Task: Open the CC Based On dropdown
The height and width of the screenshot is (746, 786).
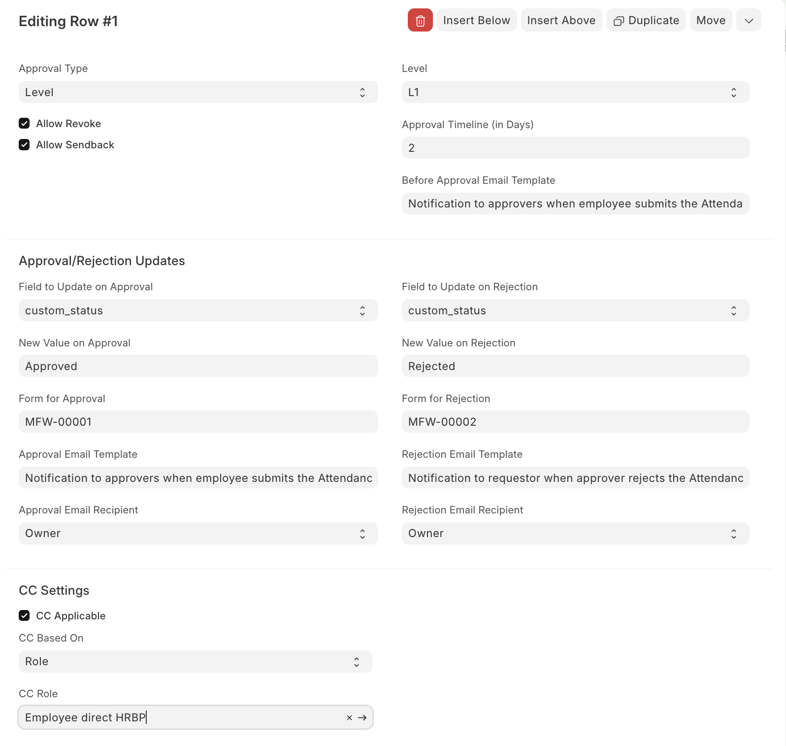Action: tap(196, 661)
